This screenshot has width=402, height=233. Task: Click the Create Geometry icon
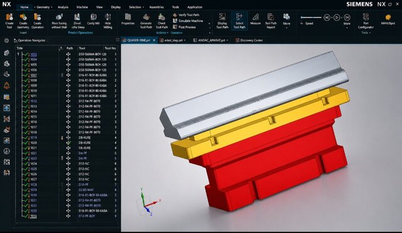23,18
